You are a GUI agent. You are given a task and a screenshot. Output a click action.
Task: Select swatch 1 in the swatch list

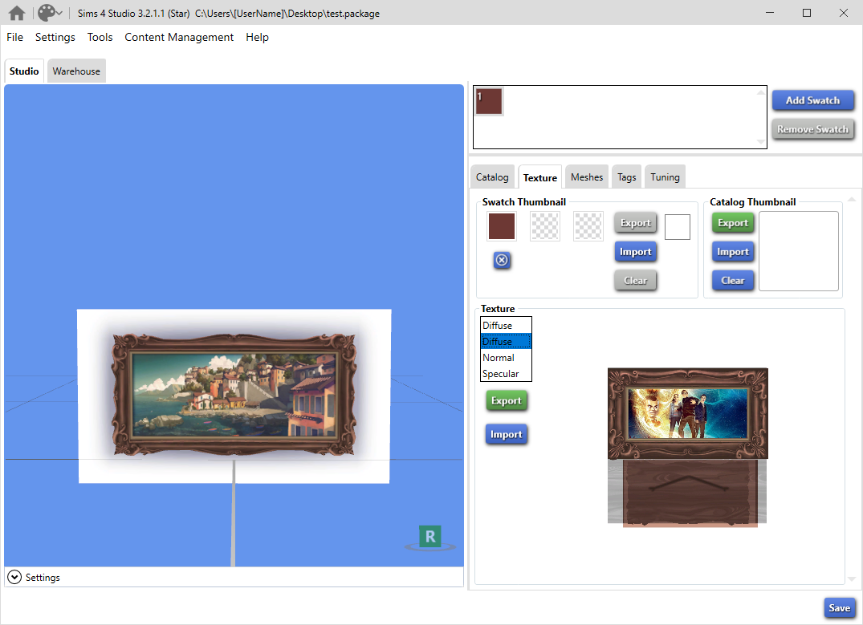pyautogui.click(x=489, y=100)
